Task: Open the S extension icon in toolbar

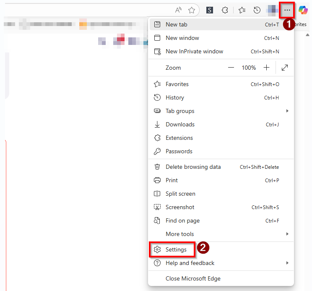Action: [x=210, y=10]
